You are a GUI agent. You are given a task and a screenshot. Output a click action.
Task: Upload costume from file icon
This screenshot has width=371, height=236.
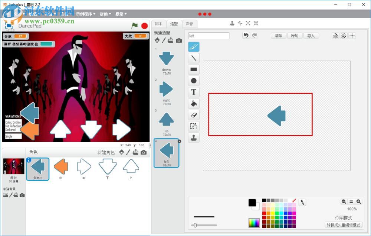(x=170, y=40)
